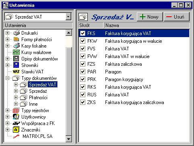194x146 pixels.
Task: Expand the Płatności subnode
Action: click(x=16, y=97)
